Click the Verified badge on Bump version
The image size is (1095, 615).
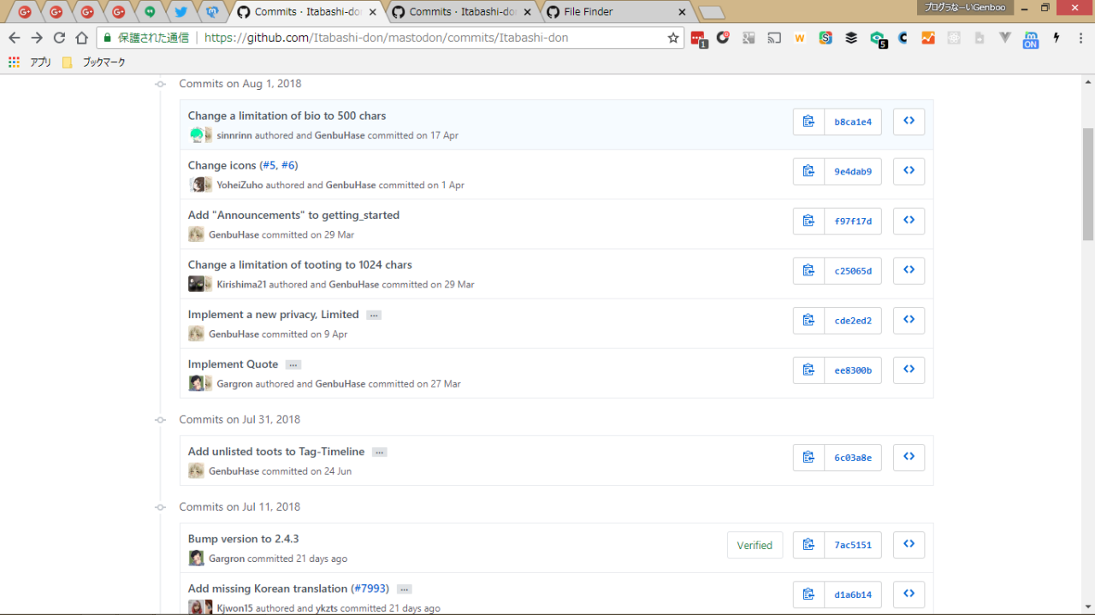tap(755, 545)
